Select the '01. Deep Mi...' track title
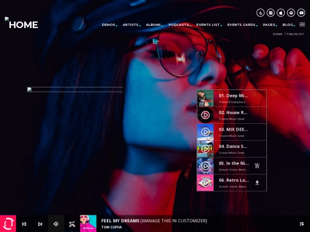This screenshot has height=232, width=310. 233,96
